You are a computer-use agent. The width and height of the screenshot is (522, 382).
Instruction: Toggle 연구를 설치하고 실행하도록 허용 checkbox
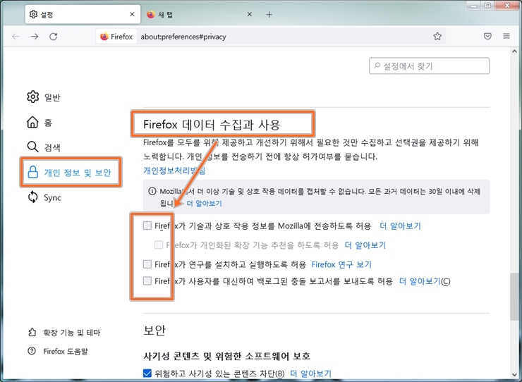[x=147, y=264]
